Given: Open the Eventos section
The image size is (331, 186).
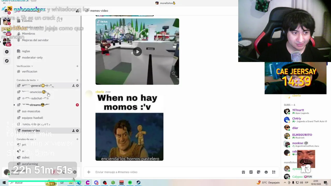Looking at the screenshot, I should (x=27, y=21).
